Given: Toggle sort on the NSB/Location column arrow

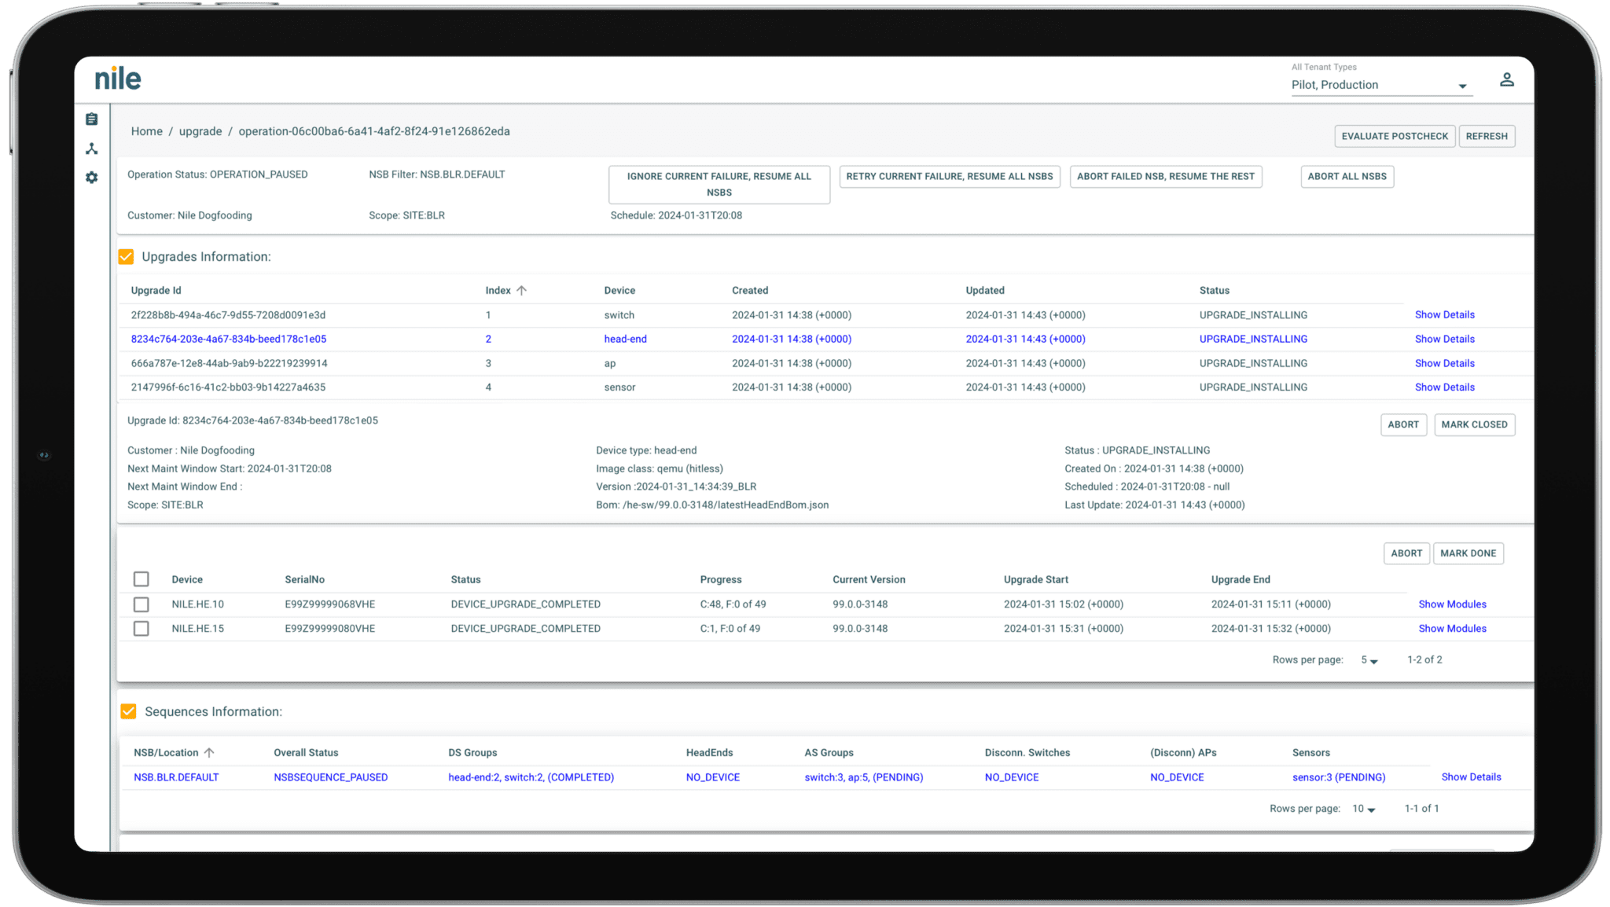Looking at the screenshot, I should [210, 752].
